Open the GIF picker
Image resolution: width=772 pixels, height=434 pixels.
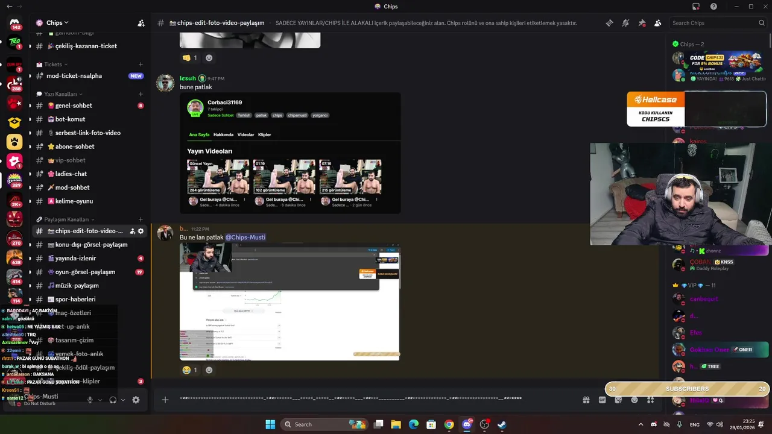(x=602, y=400)
